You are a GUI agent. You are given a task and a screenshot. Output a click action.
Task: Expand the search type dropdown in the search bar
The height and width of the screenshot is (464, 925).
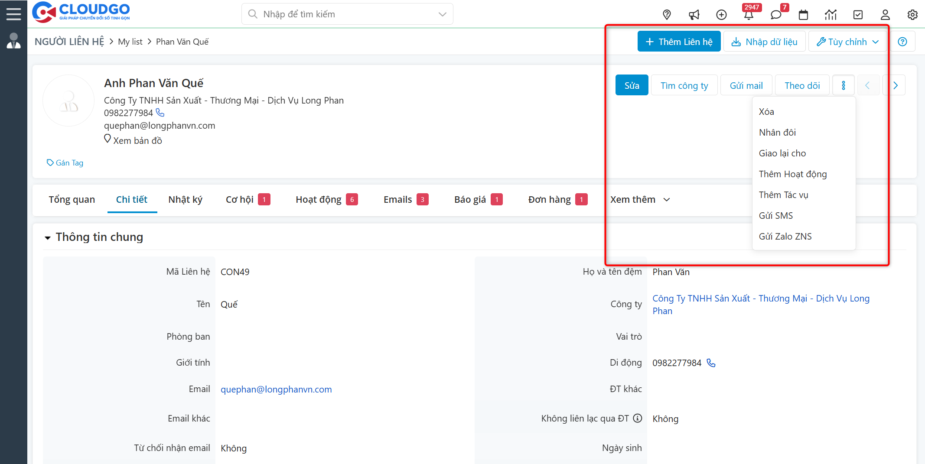(442, 13)
